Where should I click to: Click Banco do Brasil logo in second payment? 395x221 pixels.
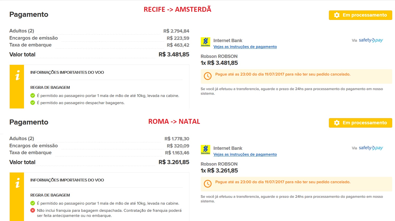coord(205,150)
